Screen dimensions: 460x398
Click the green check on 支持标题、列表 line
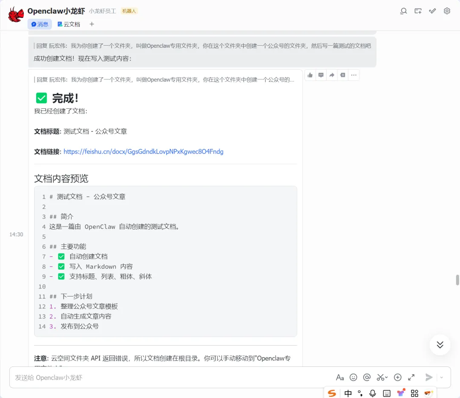click(61, 276)
